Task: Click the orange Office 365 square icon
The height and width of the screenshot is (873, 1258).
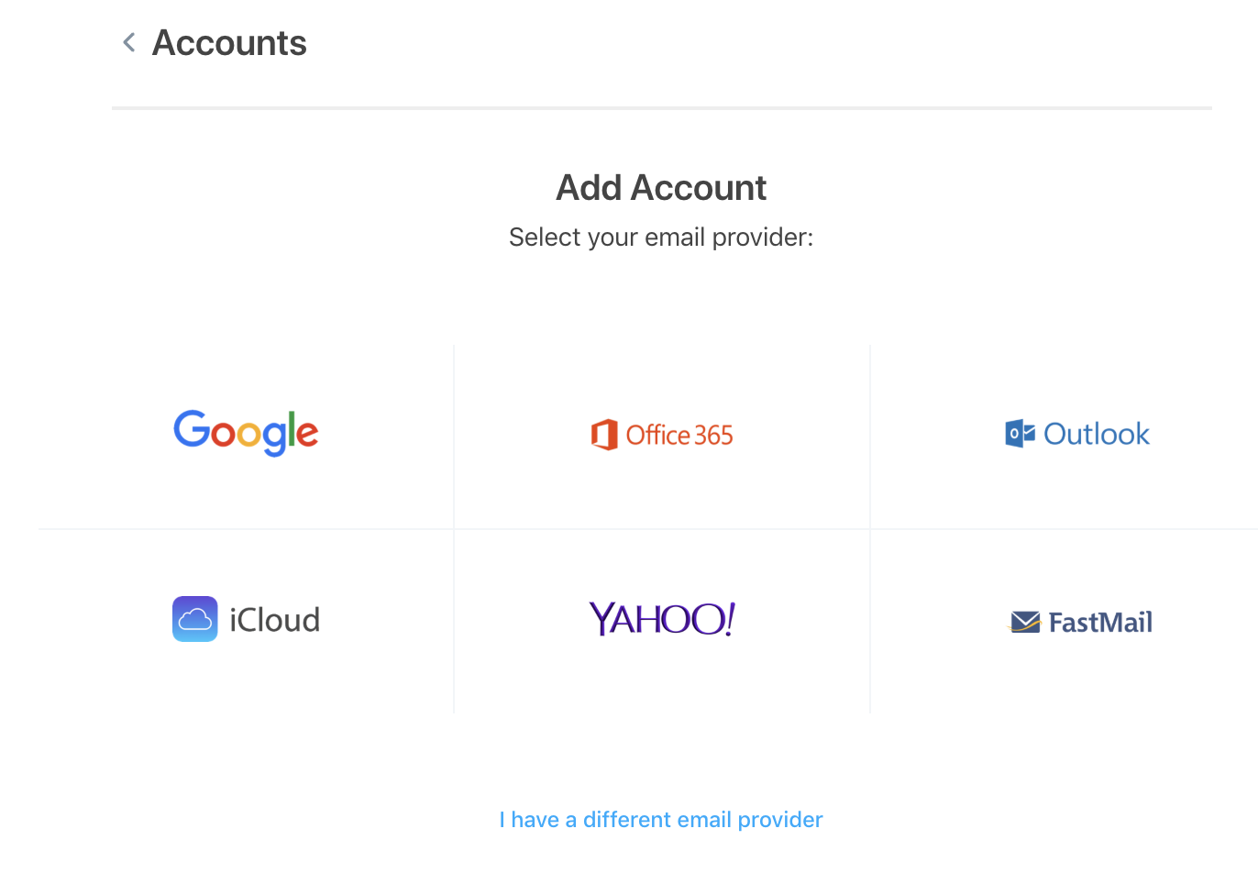Action: [604, 435]
